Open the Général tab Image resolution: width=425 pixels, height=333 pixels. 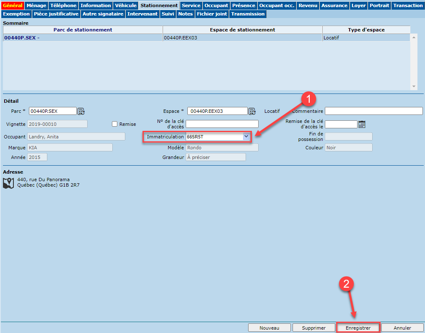[x=13, y=5]
